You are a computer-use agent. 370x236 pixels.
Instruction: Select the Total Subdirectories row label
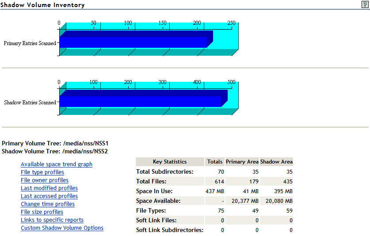(x=165, y=171)
